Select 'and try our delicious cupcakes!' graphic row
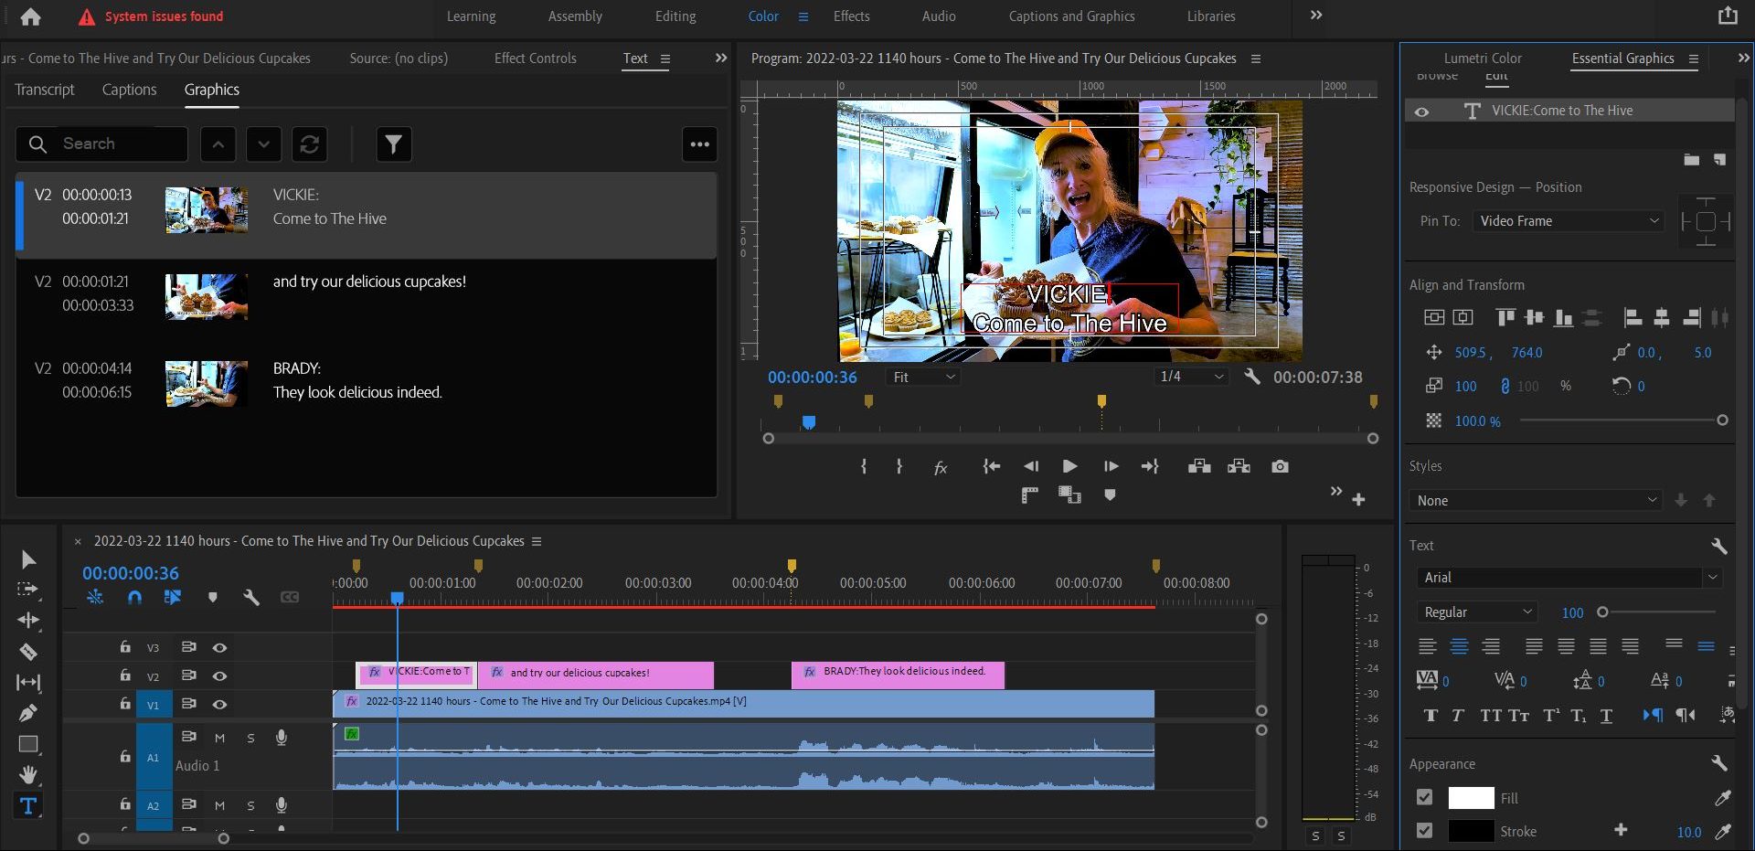 [x=366, y=303]
